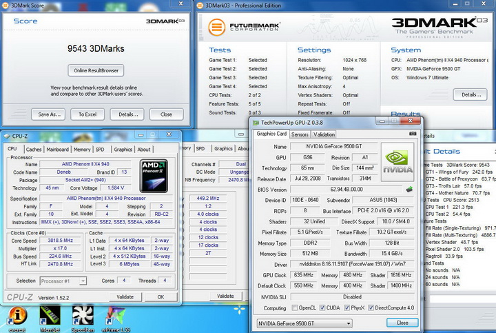Select the Graphics Card tab in GPU-Z
Image resolution: width=496 pixels, height=333 pixels.
(x=271, y=134)
